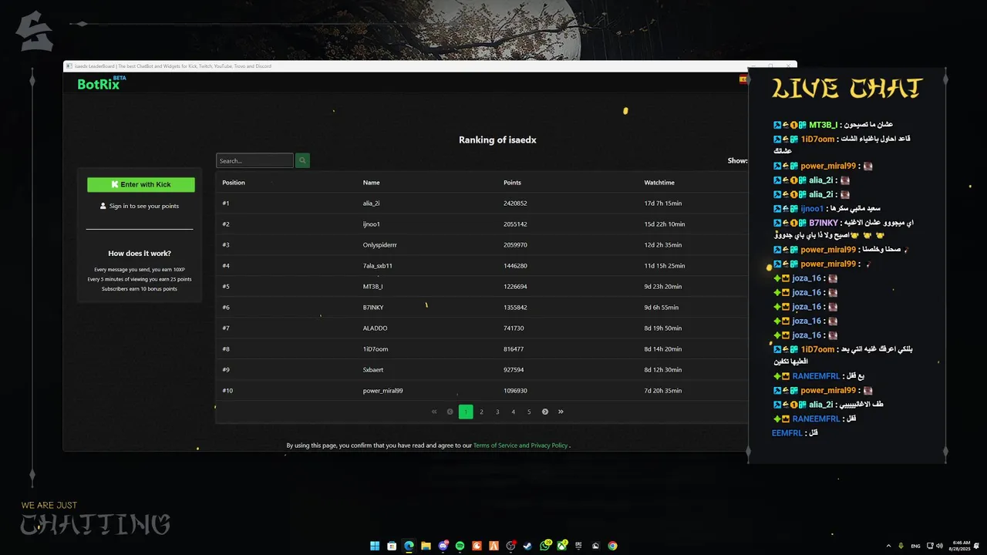
Task: Click the Enter with Kick button
Action: pos(141,184)
